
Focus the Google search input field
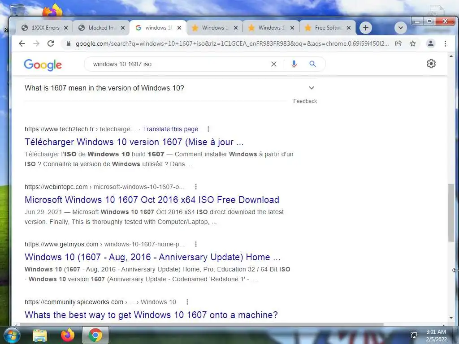(x=178, y=64)
